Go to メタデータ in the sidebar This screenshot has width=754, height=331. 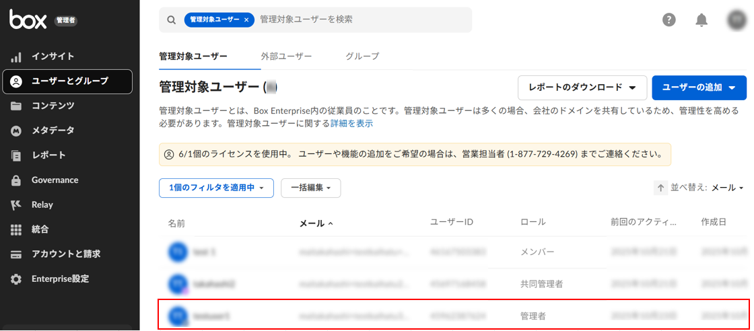(53, 131)
